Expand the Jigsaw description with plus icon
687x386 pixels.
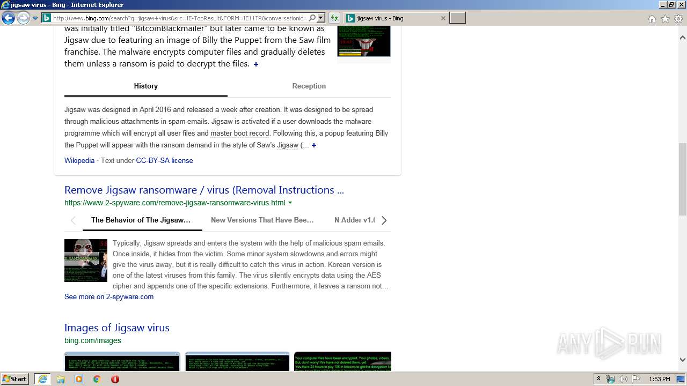click(x=256, y=64)
